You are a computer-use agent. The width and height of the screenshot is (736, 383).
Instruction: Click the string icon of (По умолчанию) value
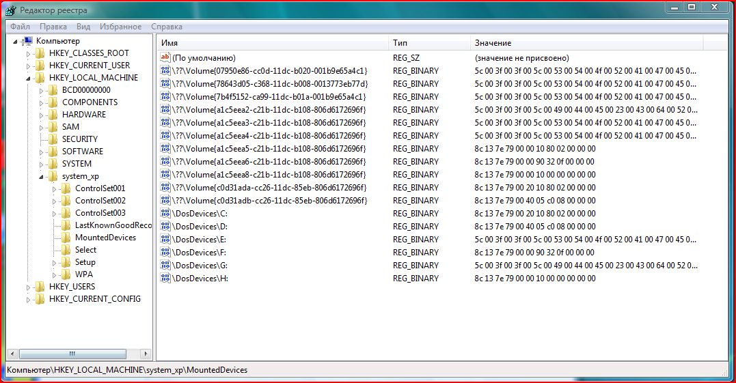point(165,58)
